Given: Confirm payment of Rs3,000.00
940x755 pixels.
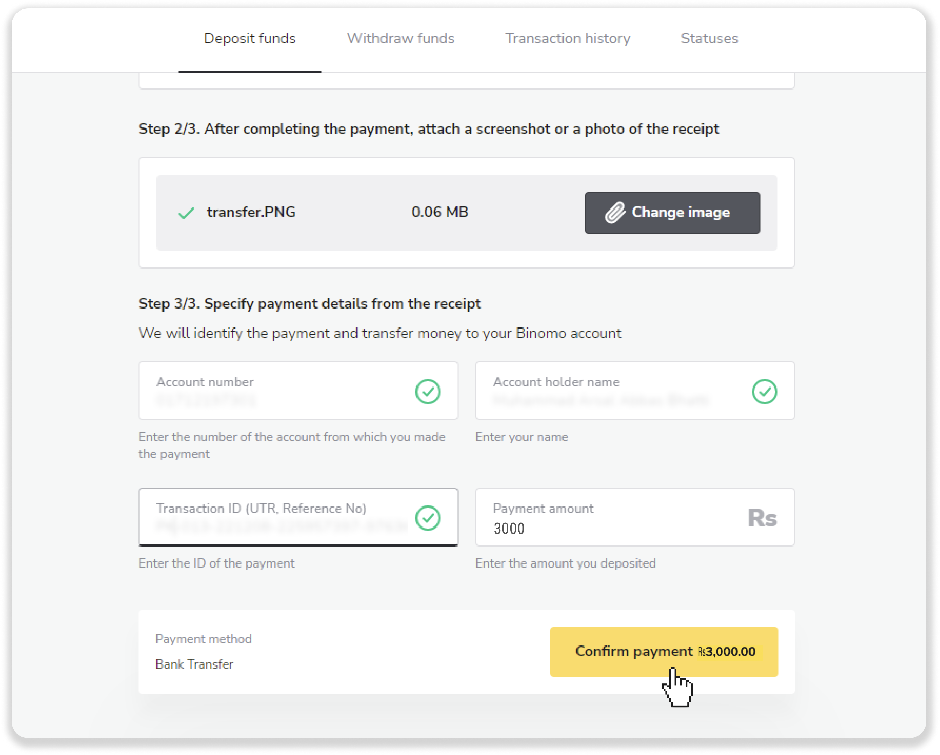Looking at the screenshot, I should pyautogui.click(x=664, y=651).
